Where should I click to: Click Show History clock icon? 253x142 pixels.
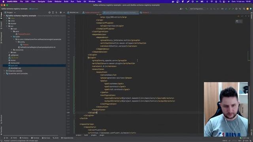click(x=236, y=9)
